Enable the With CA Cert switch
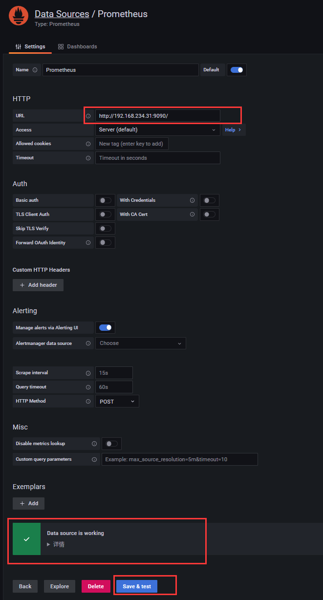This screenshot has height=600, width=323. click(x=209, y=214)
